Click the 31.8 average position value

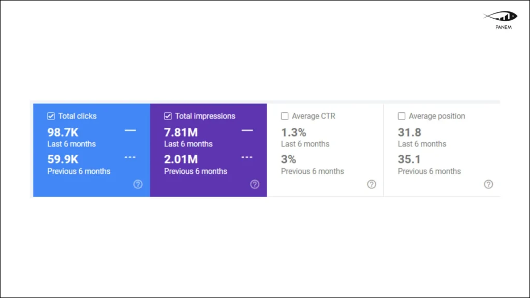pos(409,132)
